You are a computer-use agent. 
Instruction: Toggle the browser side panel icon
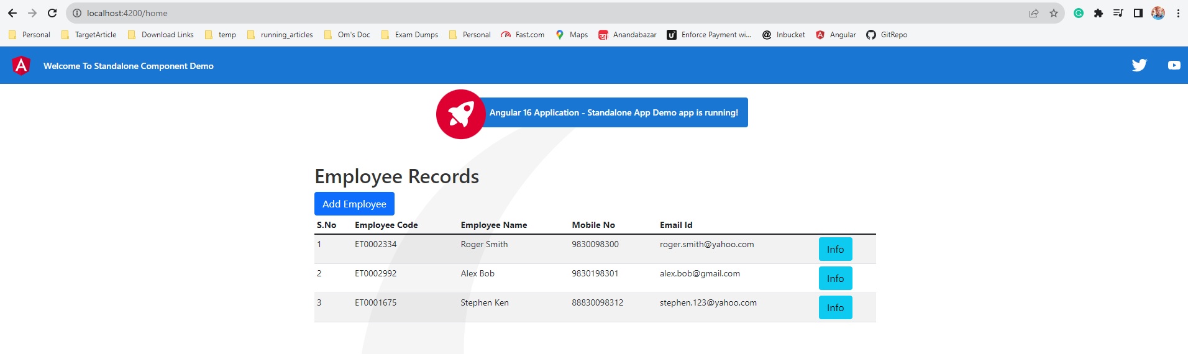(1138, 13)
